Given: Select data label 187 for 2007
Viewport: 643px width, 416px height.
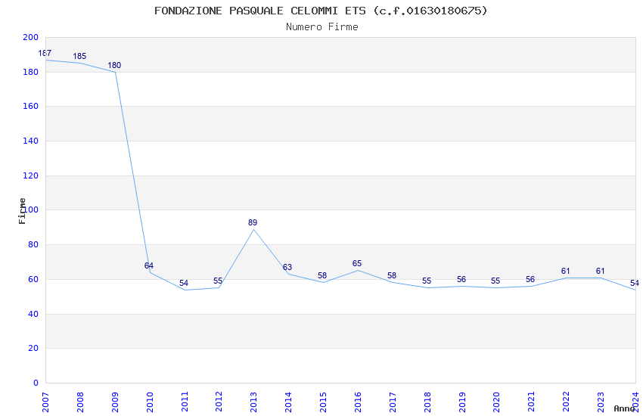Looking at the screenshot, I should pos(45,53).
